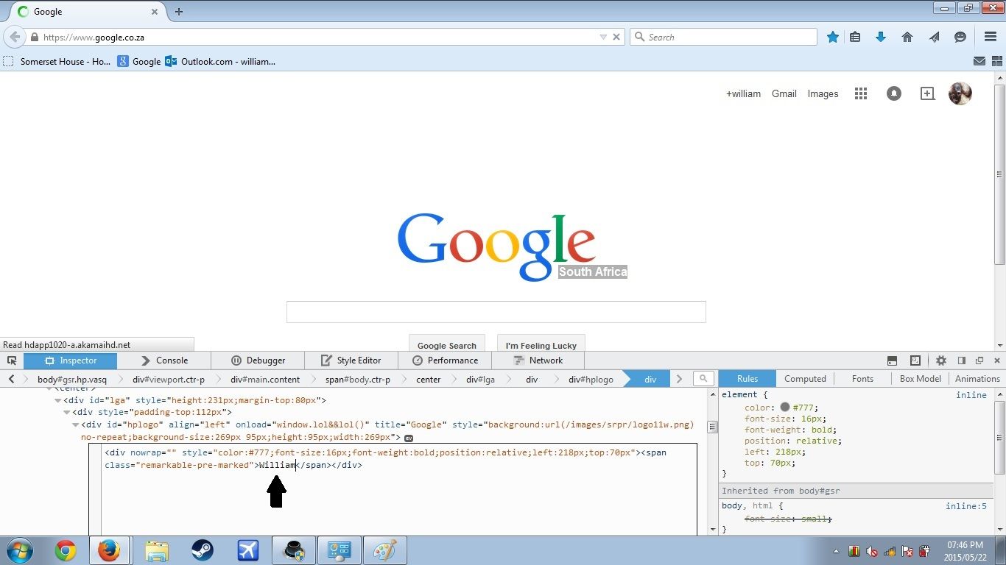This screenshot has width=1006, height=565.
Task: Open the Downloads arrow panel
Action: point(881,37)
